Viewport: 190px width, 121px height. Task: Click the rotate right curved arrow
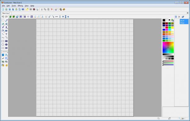[53, 17]
